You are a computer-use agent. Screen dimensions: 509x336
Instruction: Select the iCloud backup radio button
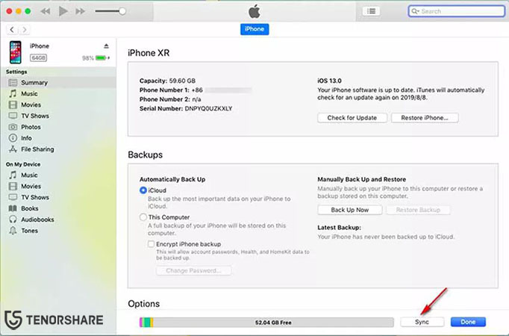143,190
